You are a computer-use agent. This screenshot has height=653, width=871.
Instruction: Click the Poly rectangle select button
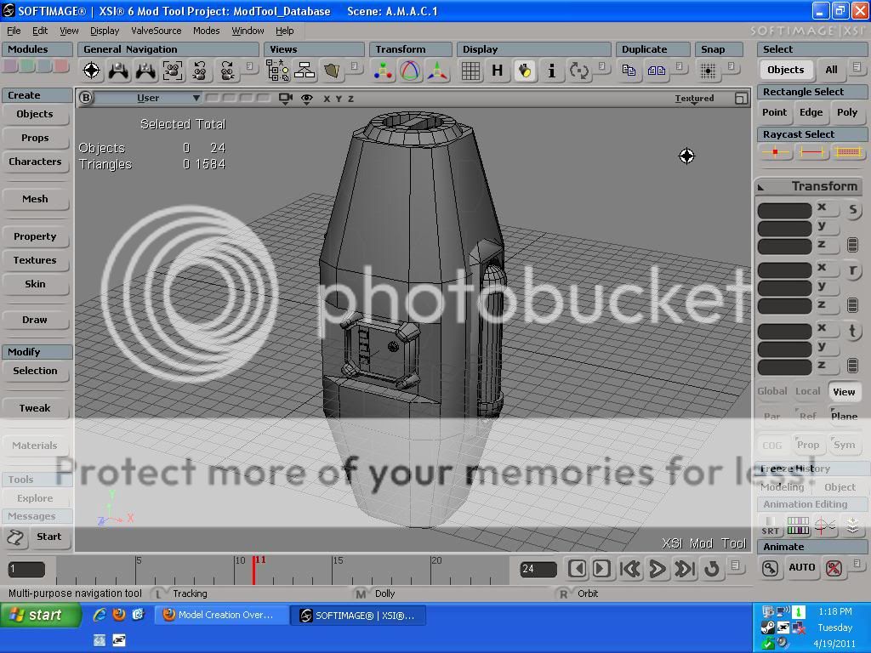coord(847,112)
